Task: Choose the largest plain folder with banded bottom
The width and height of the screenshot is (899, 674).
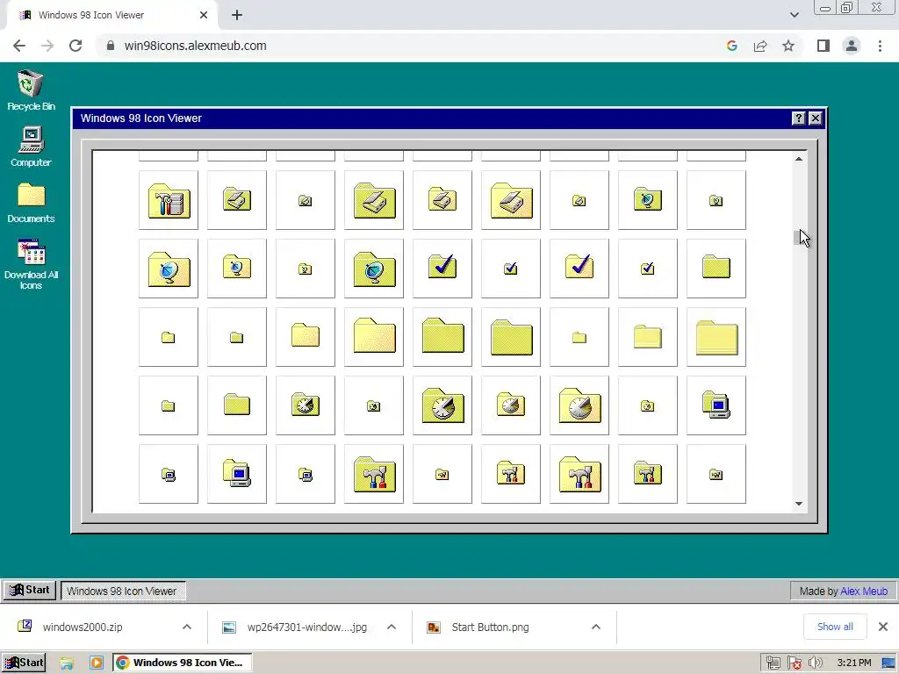Action: pos(716,337)
